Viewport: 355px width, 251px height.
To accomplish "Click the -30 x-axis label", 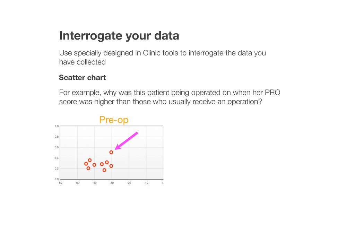I will tap(111, 183).
